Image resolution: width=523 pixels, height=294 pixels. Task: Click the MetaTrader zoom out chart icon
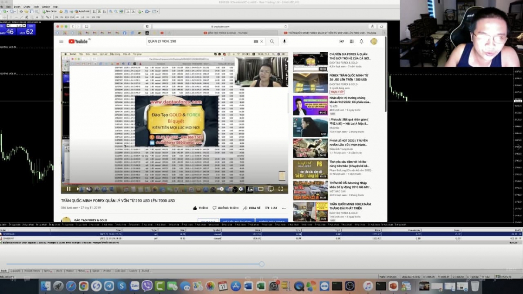116,11
